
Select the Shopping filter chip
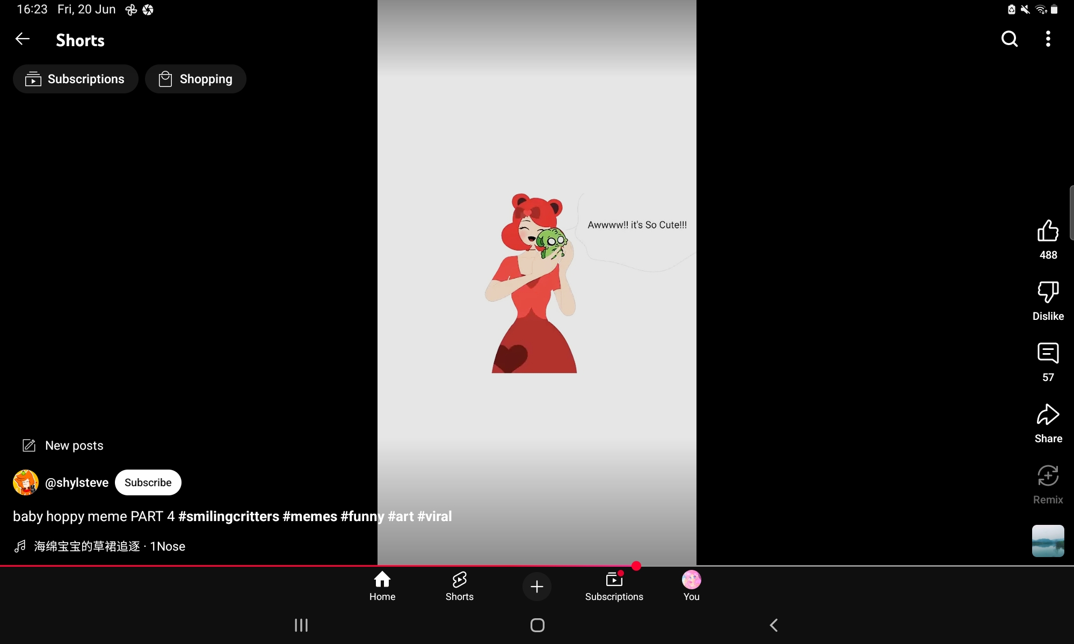point(195,79)
